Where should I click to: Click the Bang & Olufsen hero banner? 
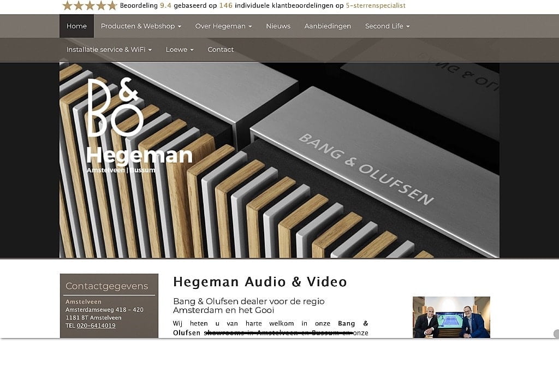point(279,160)
